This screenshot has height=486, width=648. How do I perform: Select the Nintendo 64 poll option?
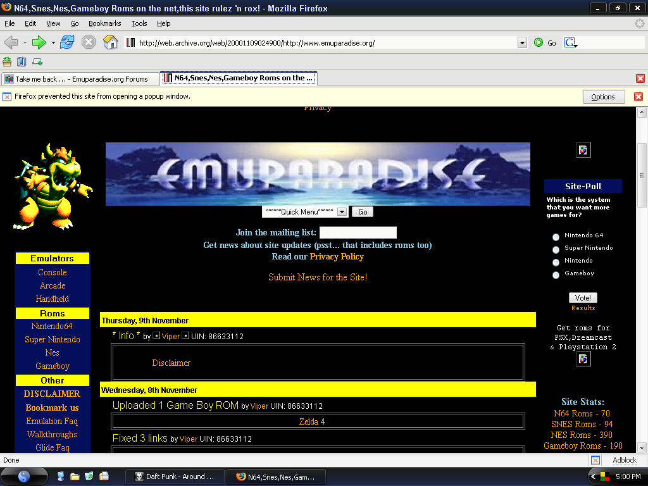(x=556, y=237)
